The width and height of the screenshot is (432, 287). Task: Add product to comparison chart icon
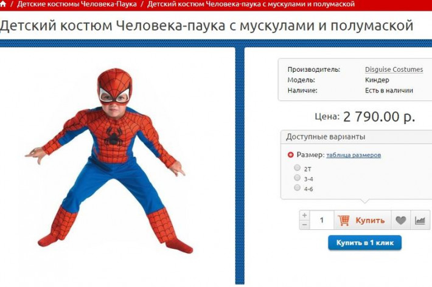420,220
